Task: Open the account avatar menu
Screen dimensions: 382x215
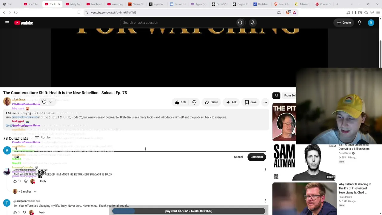Action: click(x=371, y=23)
